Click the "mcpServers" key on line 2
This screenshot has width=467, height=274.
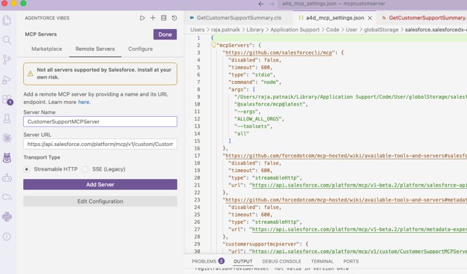[x=234, y=45]
